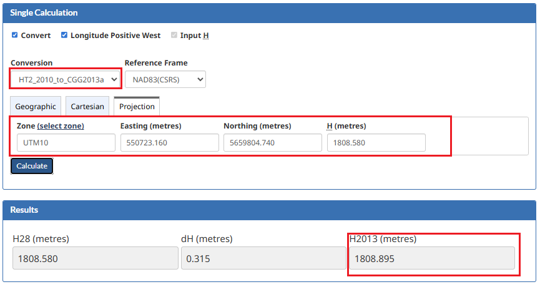The height and width of the screenshot is (287, 540).
Task: Focus the Easting input box with 550723.160
Action: pyautogui.click(x=169, y=143)
